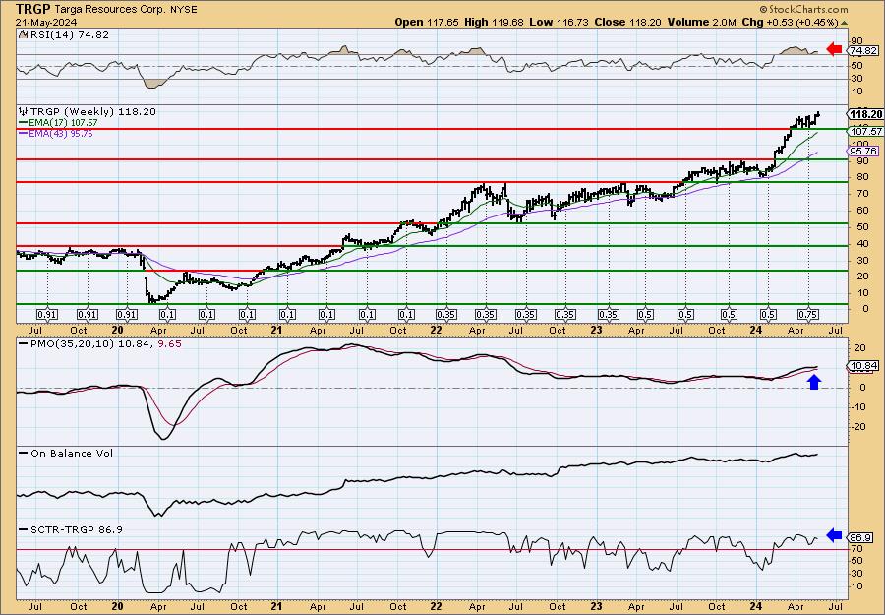Open the StockCharts.com copyright link
Viewport: 885px width, 615px height.
(x=803, y=9)
